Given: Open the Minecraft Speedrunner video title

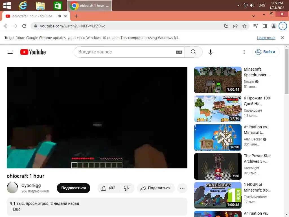Looking at the screenshot, I should pos(256,72).
